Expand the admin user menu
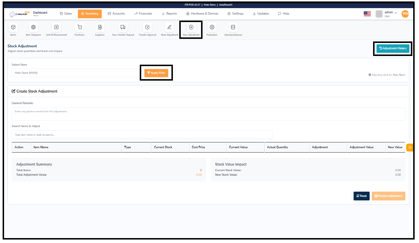The image size is (419, 243). pyautogui.click(x=389, y=12)
